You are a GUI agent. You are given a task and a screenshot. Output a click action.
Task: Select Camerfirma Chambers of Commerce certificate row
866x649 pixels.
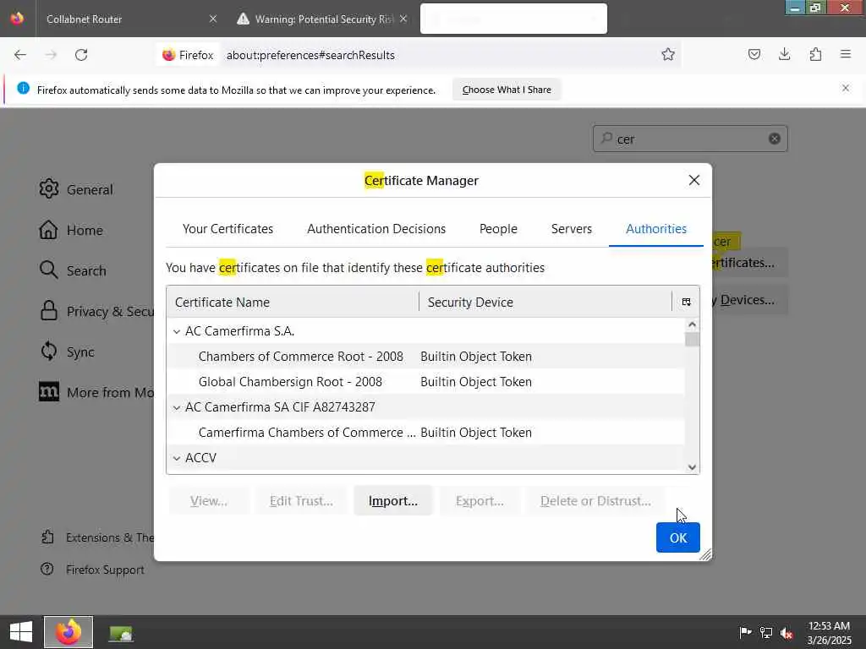[x=425, y=433]
